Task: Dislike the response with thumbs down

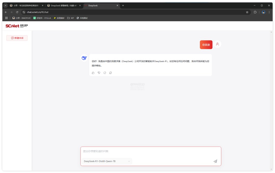Action: [99, 73]
